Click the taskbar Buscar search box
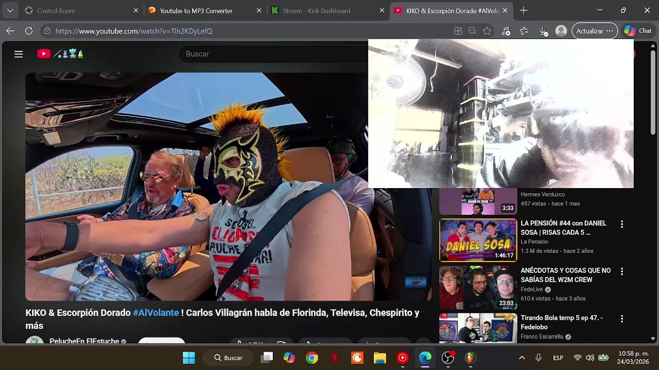The image size is (659, 370). (229, 358)
